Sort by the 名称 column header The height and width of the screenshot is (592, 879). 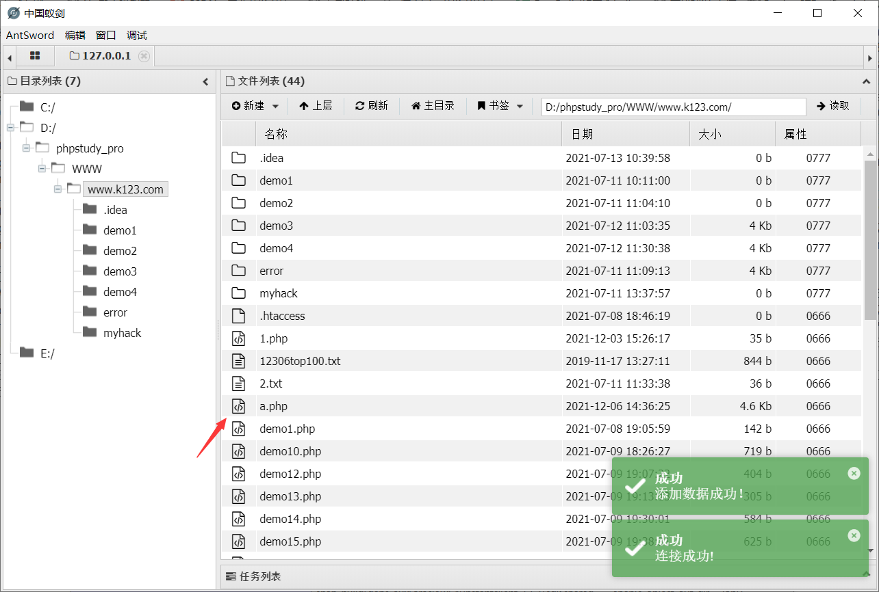(x=409, y=134)
